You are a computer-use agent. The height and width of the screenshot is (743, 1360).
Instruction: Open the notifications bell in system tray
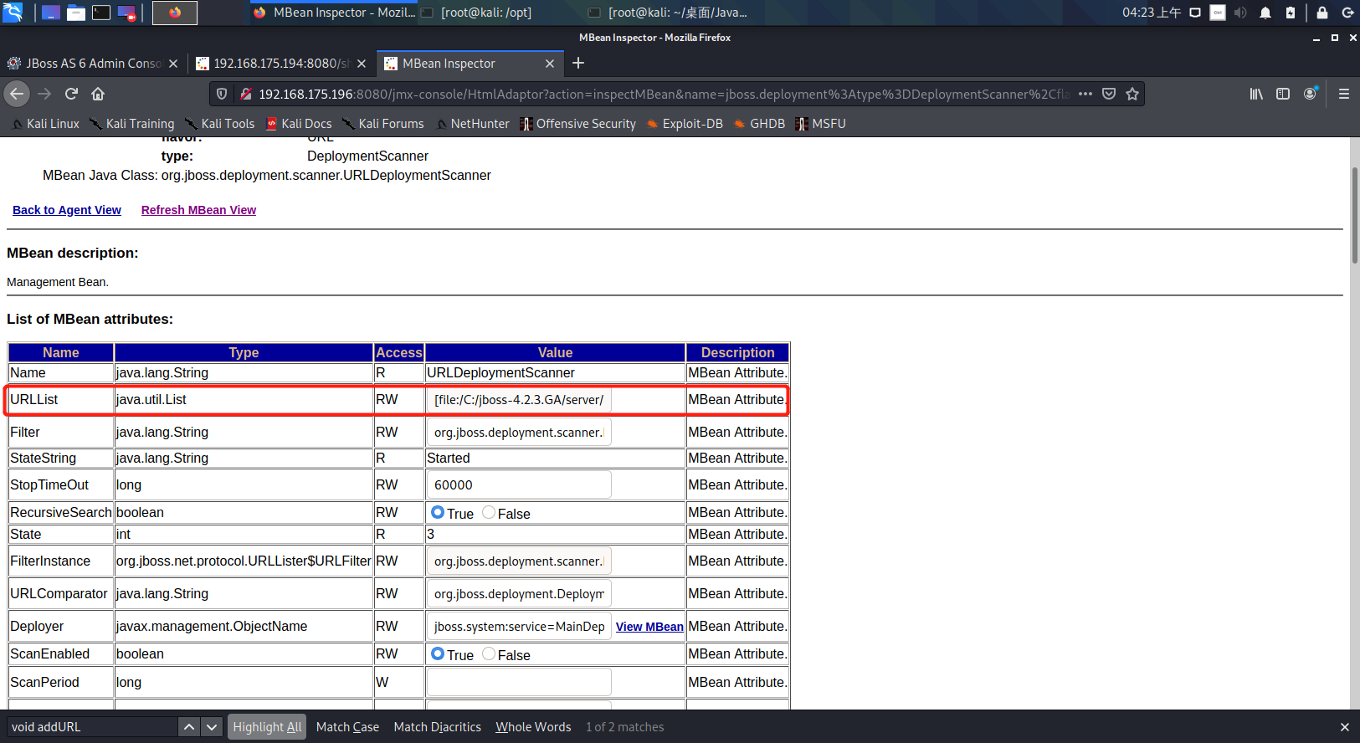pyautogui.click(x=1265, y=13)
